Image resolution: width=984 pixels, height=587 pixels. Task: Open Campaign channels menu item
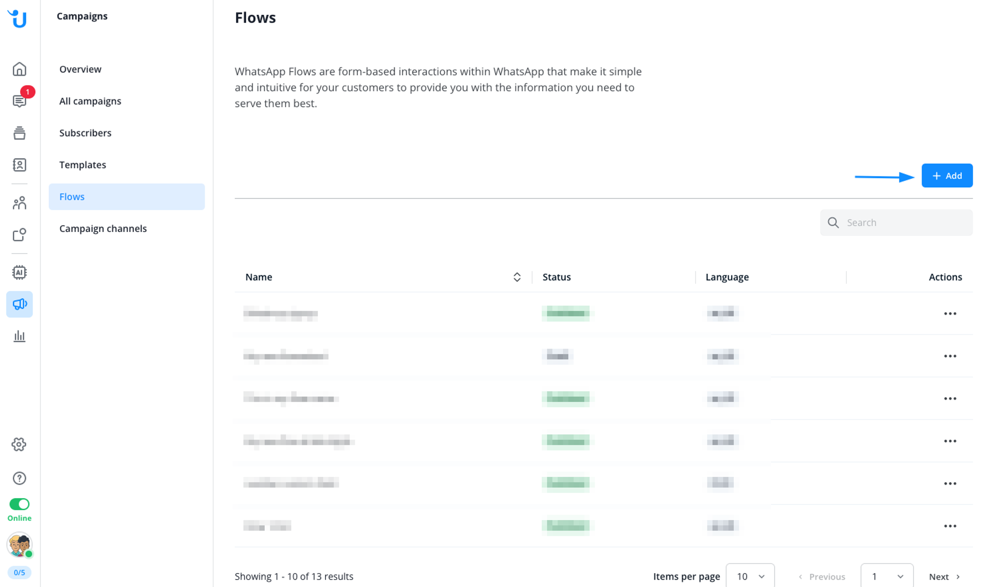(103, 229)
